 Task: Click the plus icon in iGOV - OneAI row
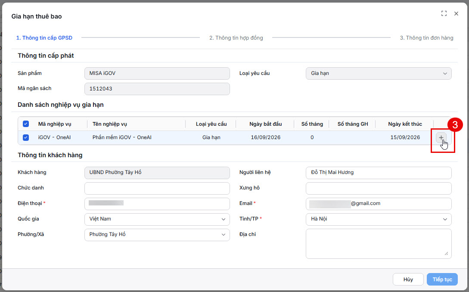[441, 138]
